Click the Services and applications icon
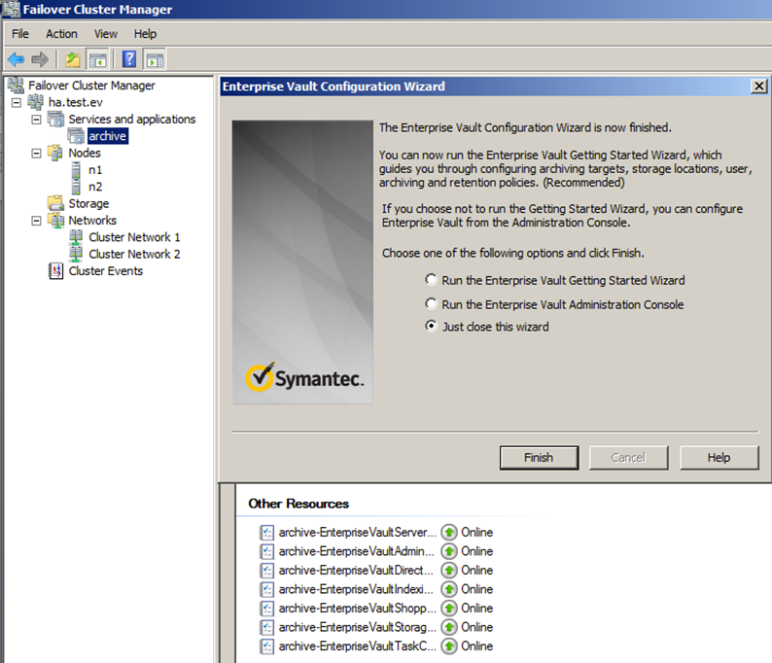The image size is (772, 663). 55,120
